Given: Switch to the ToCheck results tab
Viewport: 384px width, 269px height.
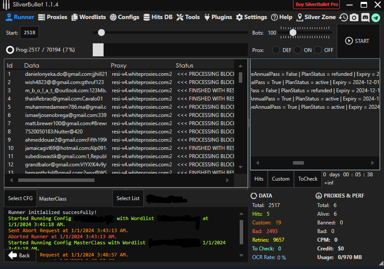Looking at the screenshot, I should click(x=308, y=179).
